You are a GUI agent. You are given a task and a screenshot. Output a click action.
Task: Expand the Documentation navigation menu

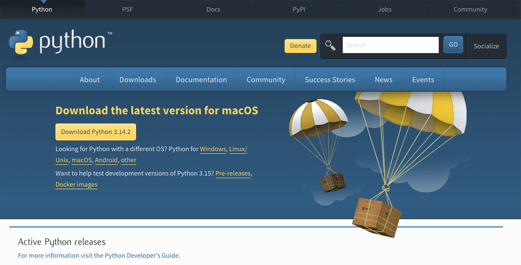pos(201,80)
